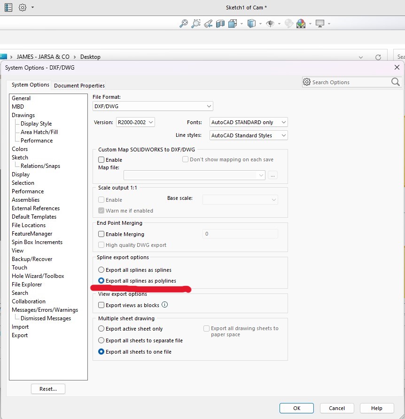Click the Help button

coord(377,408)
